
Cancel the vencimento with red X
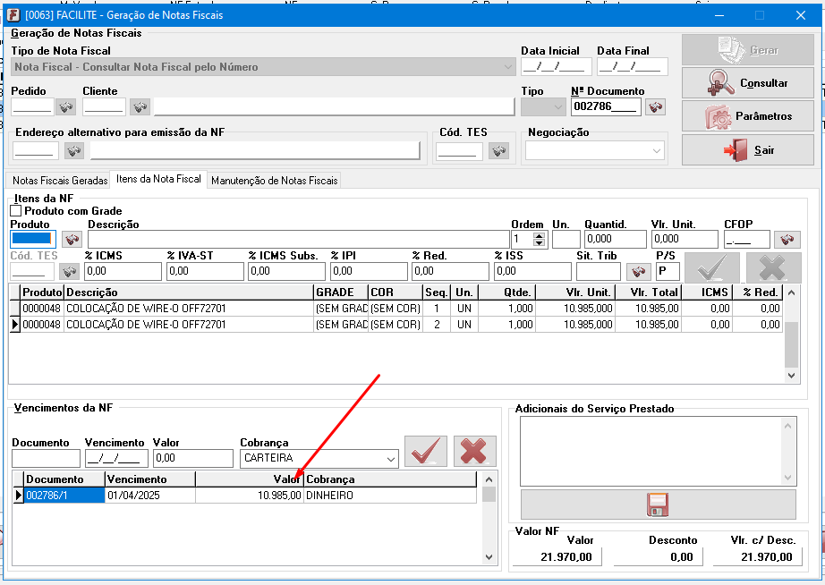[x=474, y=451]
